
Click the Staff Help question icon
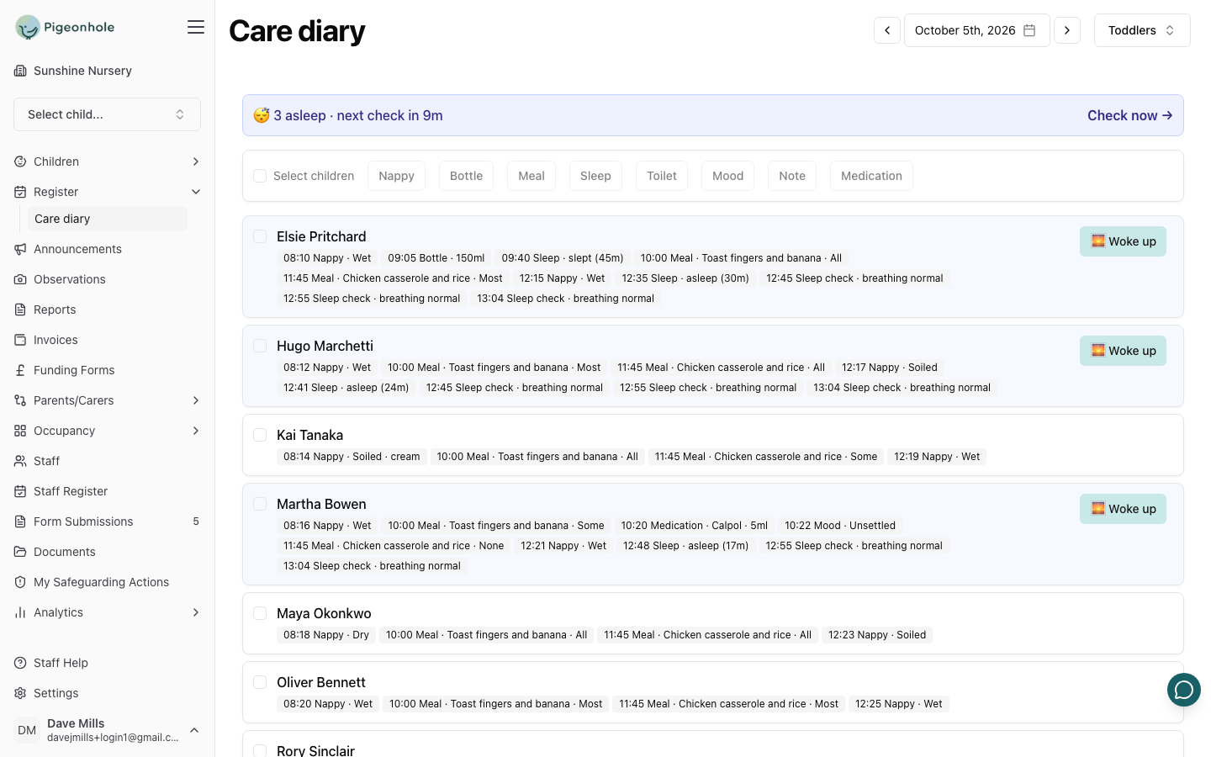tap(20, 663)
